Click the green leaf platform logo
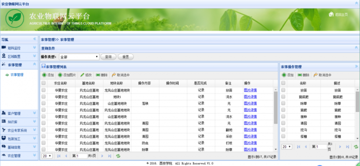Image resolution: width=360 pixels, height=166 pixels. pos(15,18)
